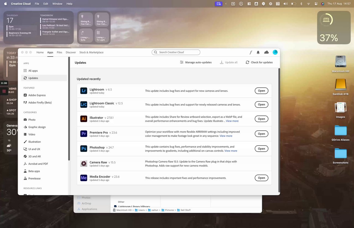This screenshot has height=228, width=354.
Task: Open the account avatar menu
Action: click(275, 52)
